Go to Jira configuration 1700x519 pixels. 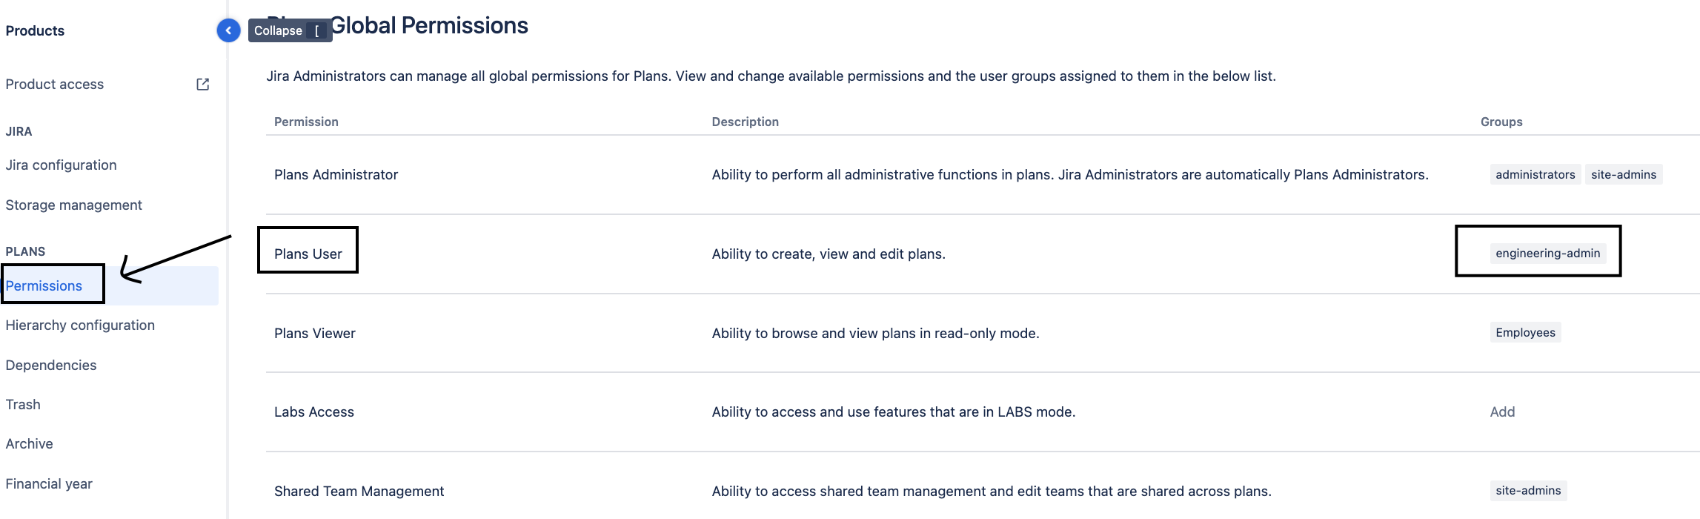coord(61,165)
